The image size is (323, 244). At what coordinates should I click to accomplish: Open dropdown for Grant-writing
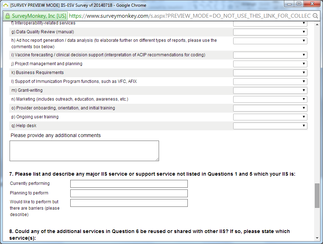270,90
